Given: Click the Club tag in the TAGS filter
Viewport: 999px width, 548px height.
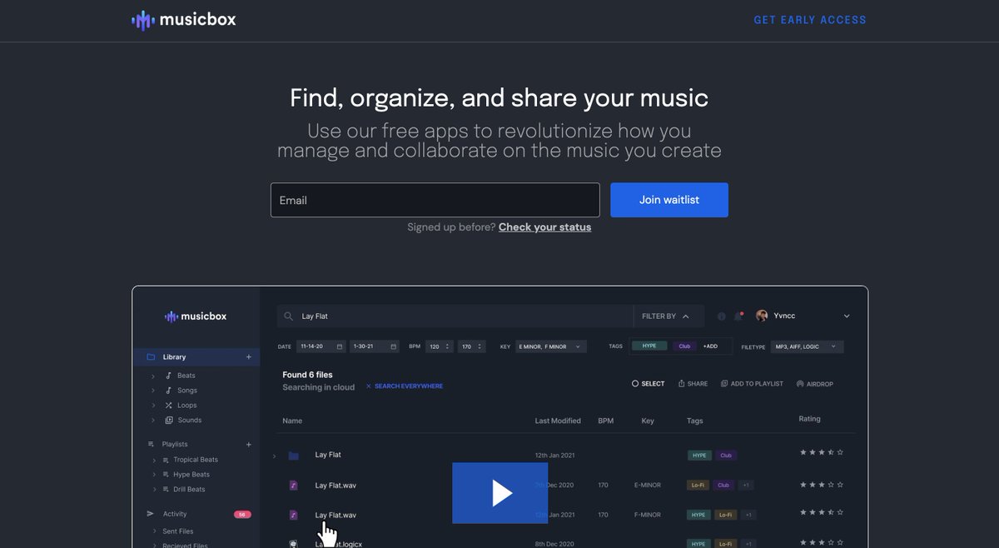Looking at the screenshot, I should coord(684,346).
